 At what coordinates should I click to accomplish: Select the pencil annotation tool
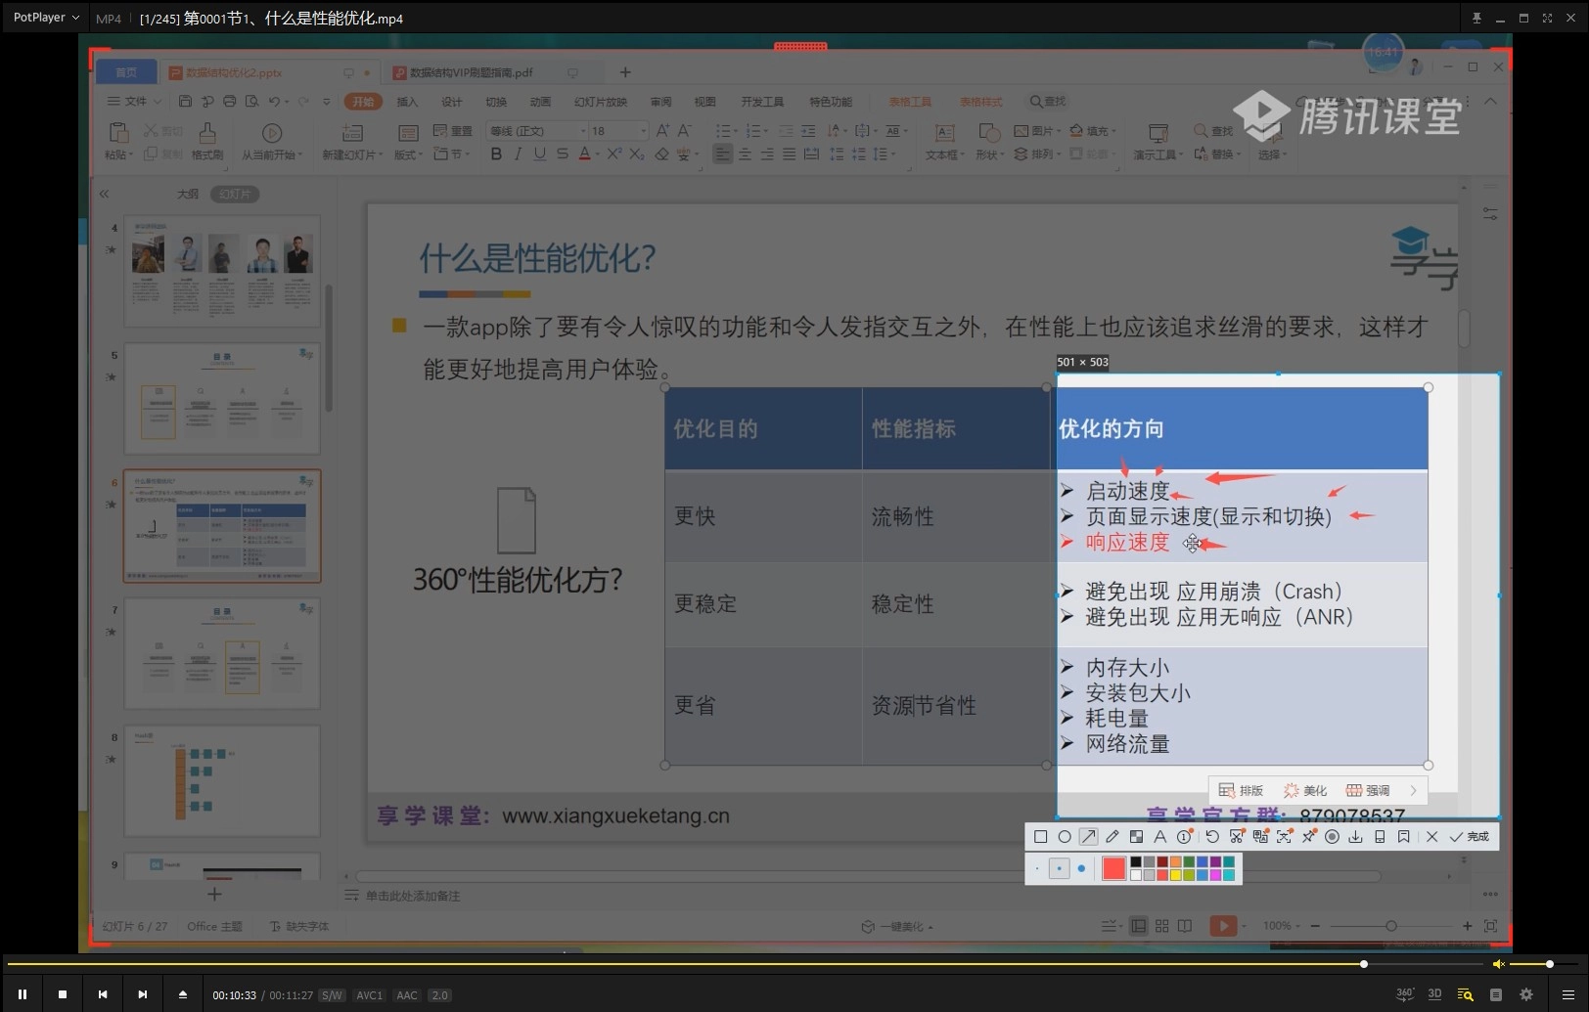1112,838
